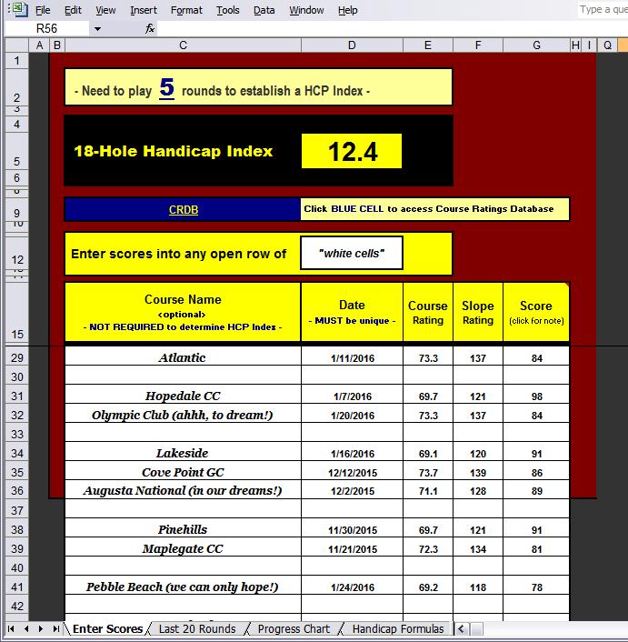The height and width of the screenshot is (642, 628).
Task: Select column D header
Action: (x=352, y=45)
